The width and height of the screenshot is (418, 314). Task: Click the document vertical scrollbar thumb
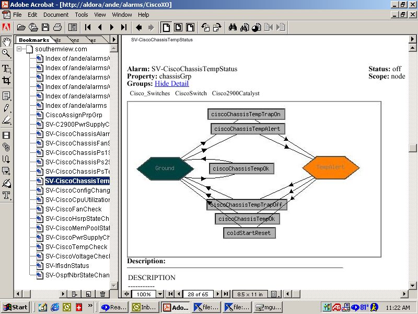(413, 148)
